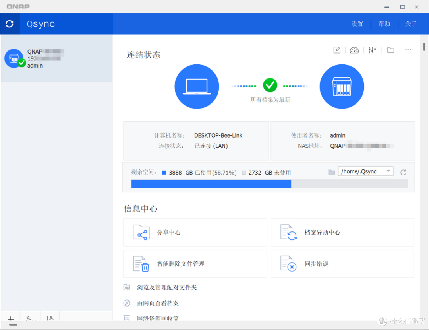Open 智能删除文件管理 smart delete management
Image resolution: width=429 pixels, height=330 pixels.
click(195, 264)
